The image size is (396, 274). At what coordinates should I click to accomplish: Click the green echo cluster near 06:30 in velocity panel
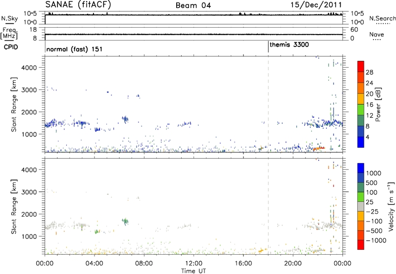click(x=125, y=222)
